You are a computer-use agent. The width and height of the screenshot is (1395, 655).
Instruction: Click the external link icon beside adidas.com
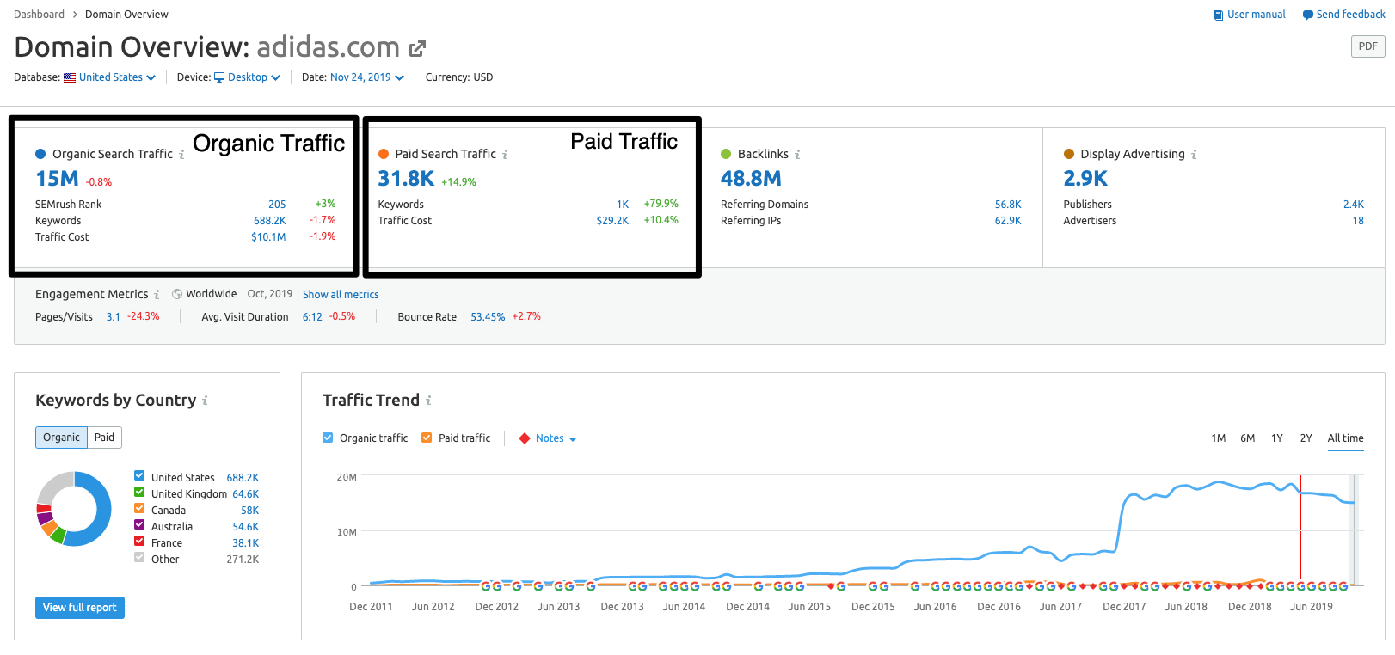coord(417,49)
